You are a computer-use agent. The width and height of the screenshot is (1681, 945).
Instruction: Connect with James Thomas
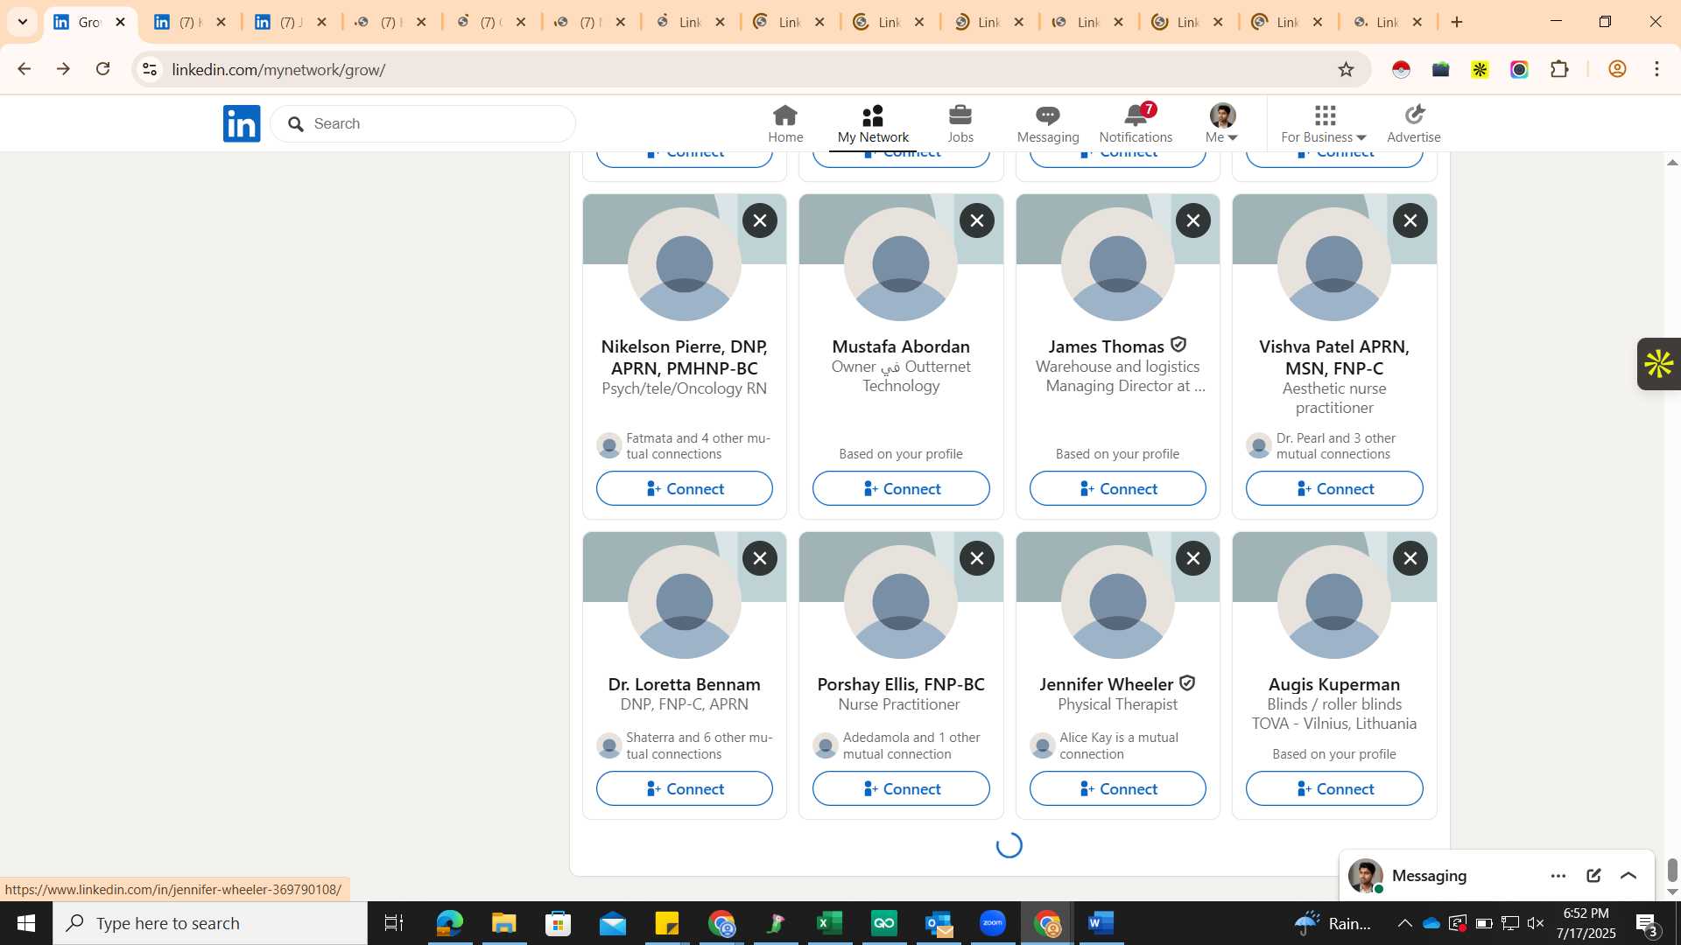pos(1118,488)
